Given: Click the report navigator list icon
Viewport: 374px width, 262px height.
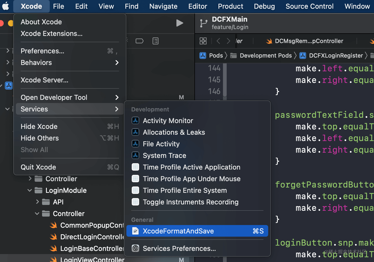Looking at the screenshot, I should [156, 41].
